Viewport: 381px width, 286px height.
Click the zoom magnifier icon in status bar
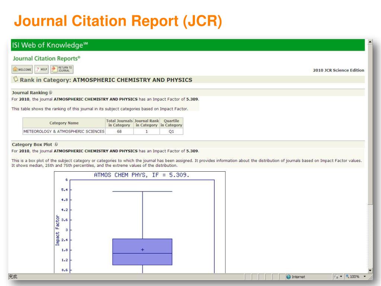click(348, 277)
